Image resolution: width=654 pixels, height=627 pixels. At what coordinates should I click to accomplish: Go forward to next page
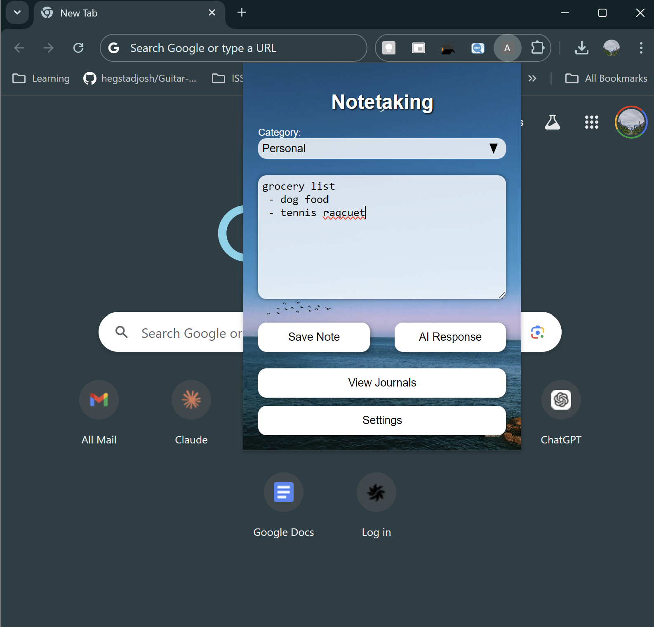pos(49,48)
